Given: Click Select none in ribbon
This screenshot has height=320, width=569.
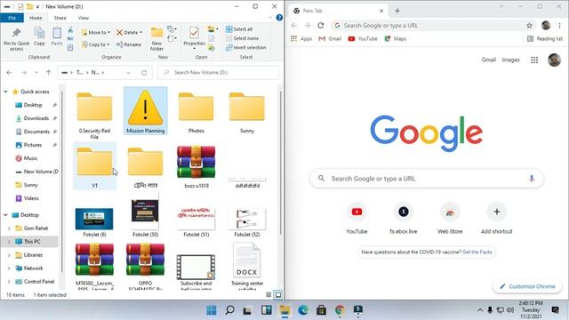Looking at the screenshot, I should click(x=242, y=38).
